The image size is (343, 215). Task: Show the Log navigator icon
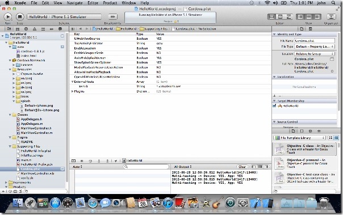(x=60, y=29)
